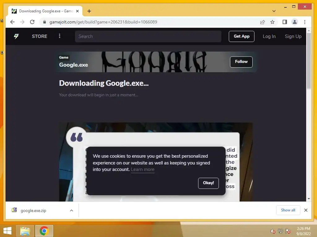The width and height of the screenshot is (317, 237).
Task: Open the Log In page
Action: click(x=269, y=36)
